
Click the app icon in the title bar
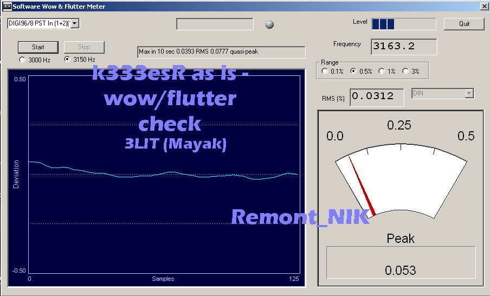point(7,6)
